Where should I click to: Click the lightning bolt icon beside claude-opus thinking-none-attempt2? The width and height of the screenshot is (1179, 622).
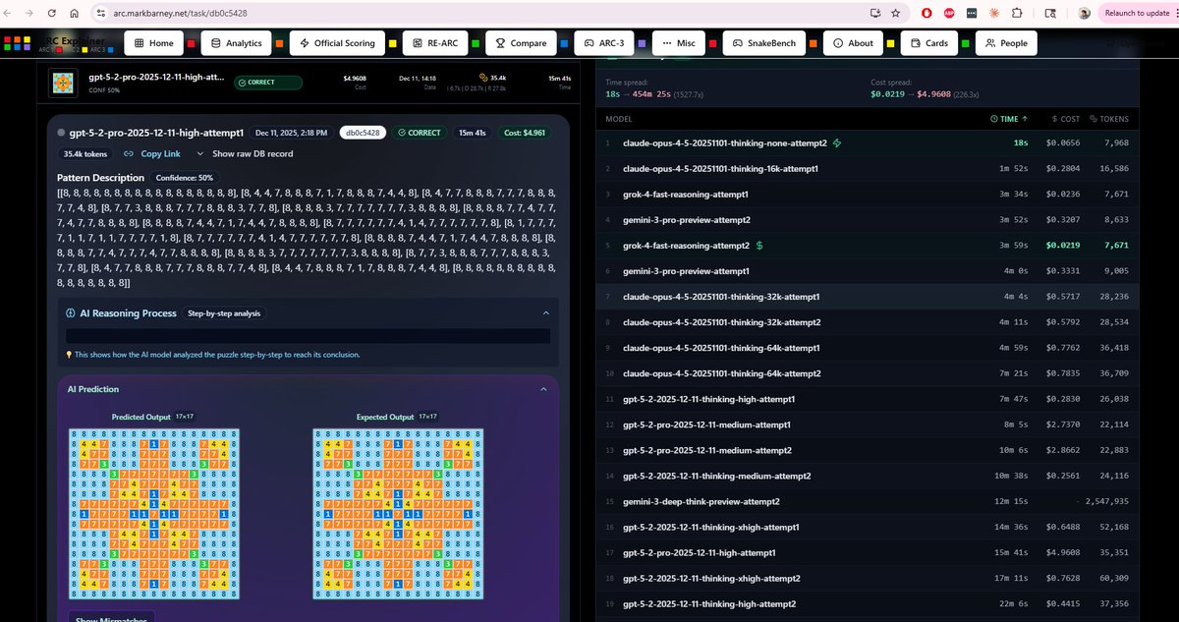pyautogui.click(x=837, y=142)
